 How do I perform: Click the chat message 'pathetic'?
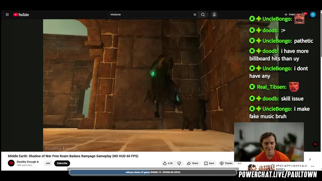[x=304, y=41]
